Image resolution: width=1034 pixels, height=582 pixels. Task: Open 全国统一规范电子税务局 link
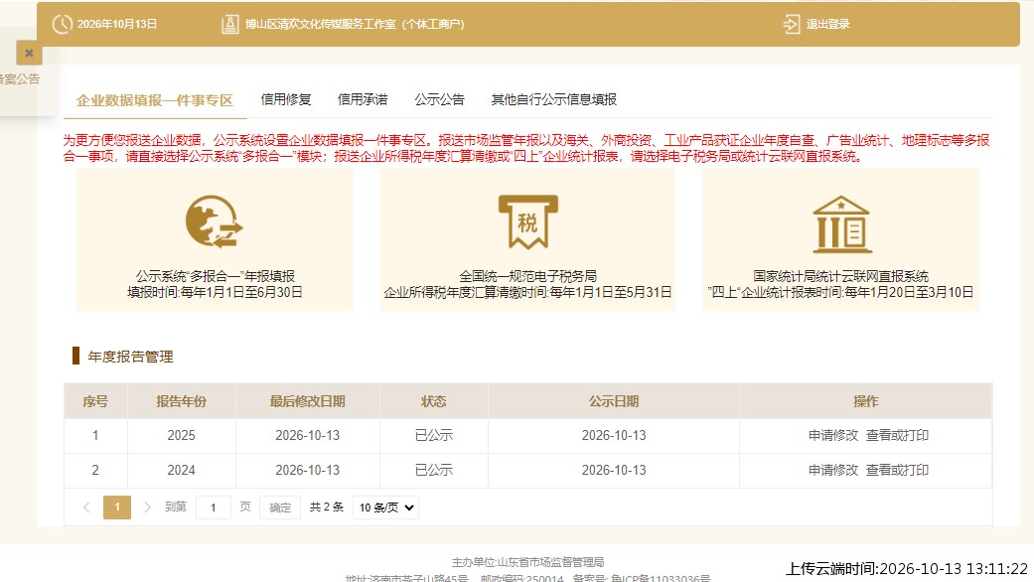tap(527, 276)
